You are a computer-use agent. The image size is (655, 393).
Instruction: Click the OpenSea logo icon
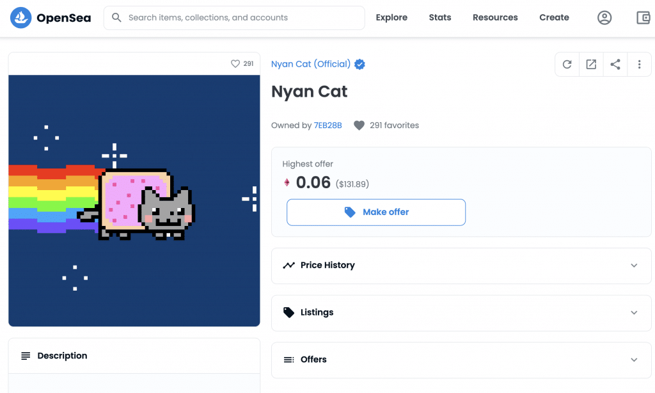click(x=21, y=18)
